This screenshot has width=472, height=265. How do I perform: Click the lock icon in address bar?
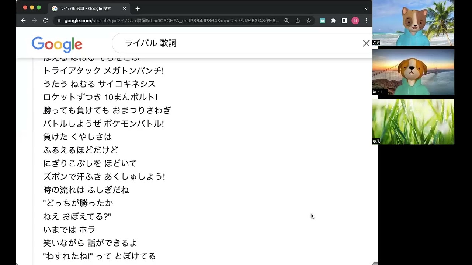coord(59,21)
